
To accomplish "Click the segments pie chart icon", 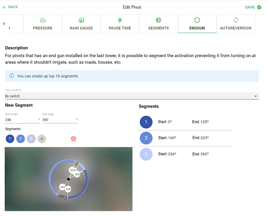I will [x=158, y=20].
